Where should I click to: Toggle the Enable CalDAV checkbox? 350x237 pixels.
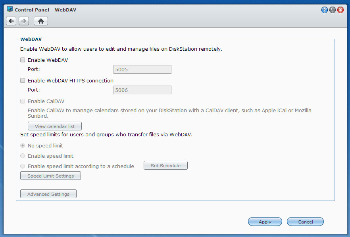pyautogui.click(x=23, y=101)
